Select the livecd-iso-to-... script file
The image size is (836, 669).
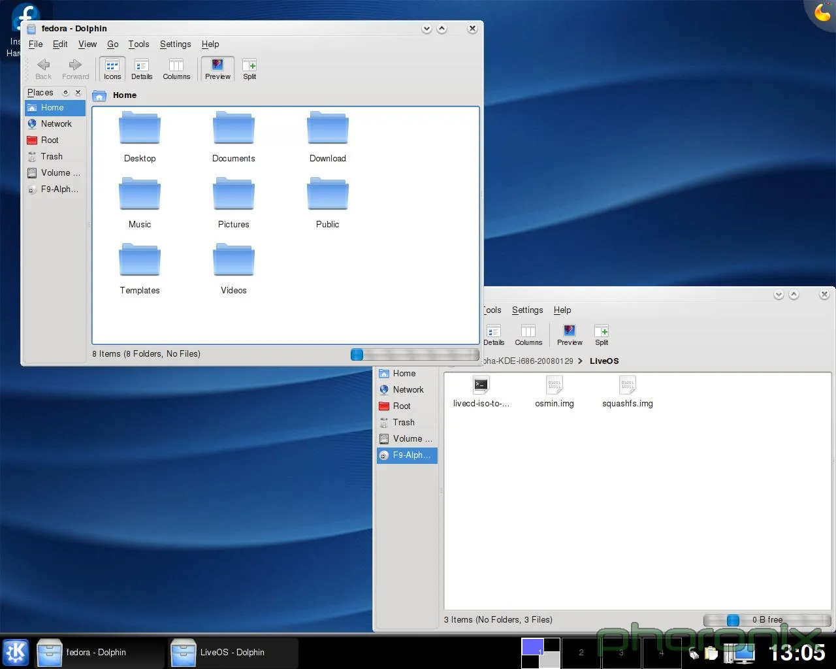point(481,392)
